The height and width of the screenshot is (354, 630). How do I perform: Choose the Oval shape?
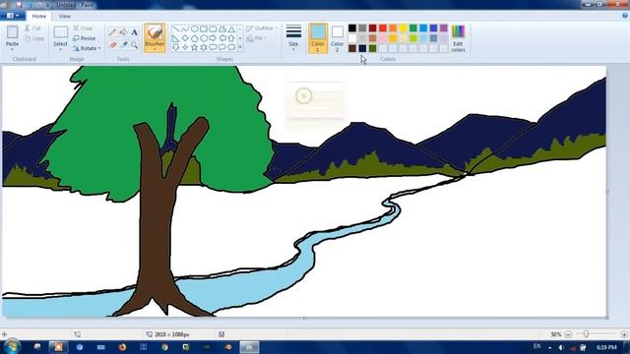tap(195, 29)
